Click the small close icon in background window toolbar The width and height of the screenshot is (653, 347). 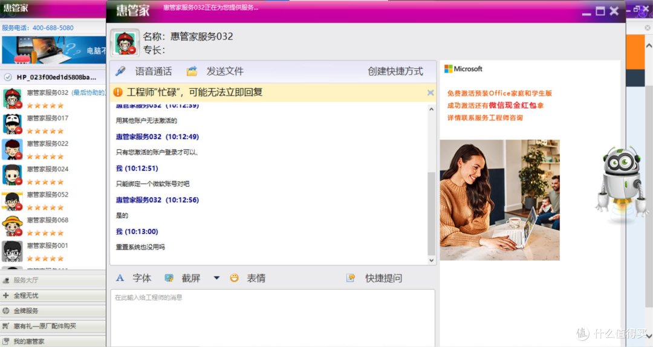647,28
